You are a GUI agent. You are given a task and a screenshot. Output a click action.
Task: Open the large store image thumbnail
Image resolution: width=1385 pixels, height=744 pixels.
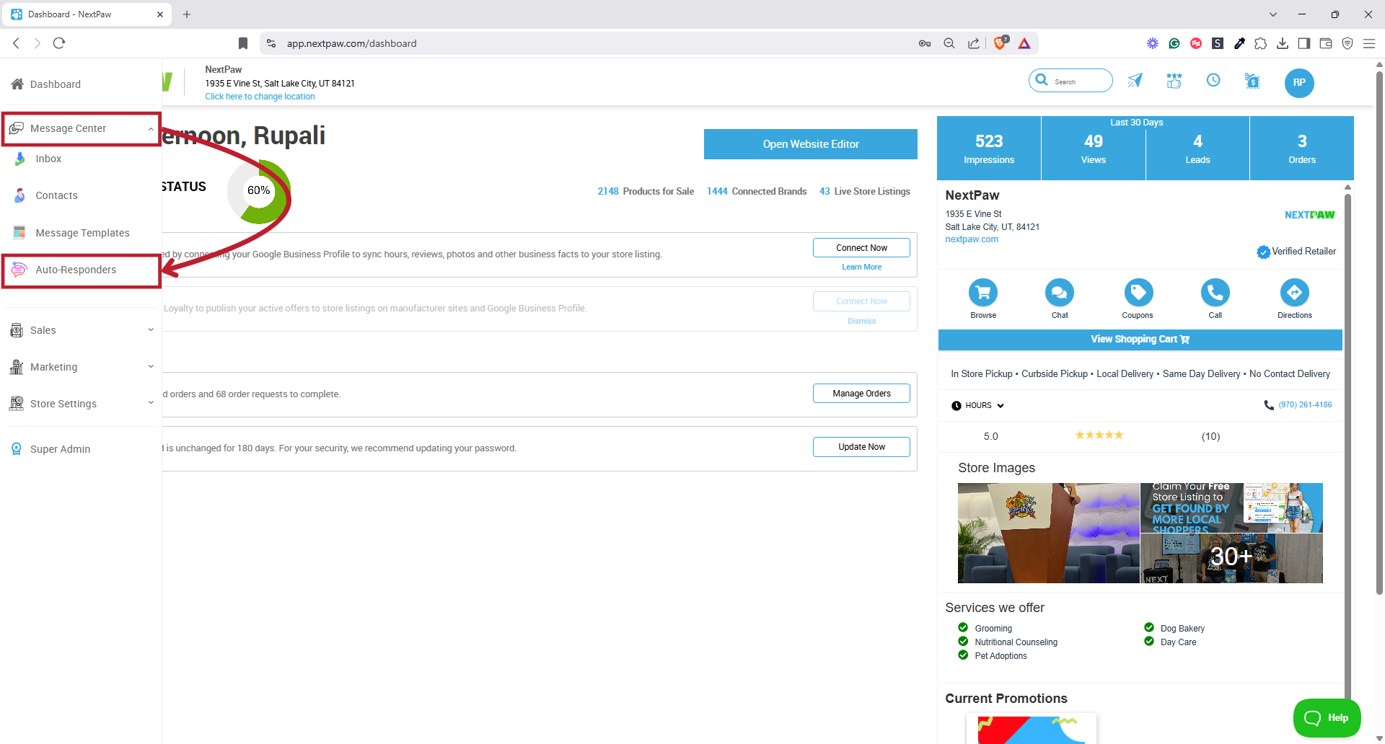tap(1048, 533)
